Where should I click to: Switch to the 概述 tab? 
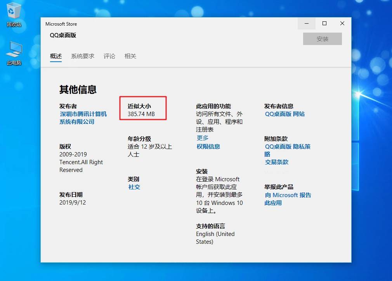coord(56,56)
